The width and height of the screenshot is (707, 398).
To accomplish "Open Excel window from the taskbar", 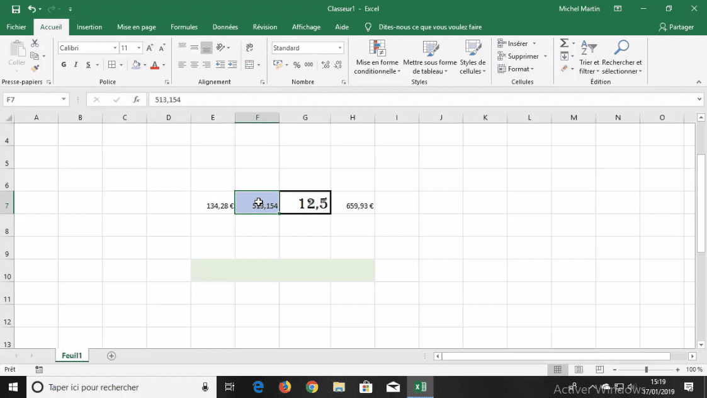I will 419,387.
